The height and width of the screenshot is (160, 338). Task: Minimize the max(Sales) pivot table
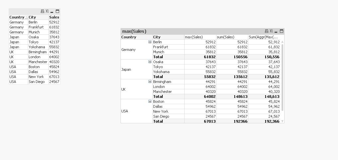(x=277, y=31)
